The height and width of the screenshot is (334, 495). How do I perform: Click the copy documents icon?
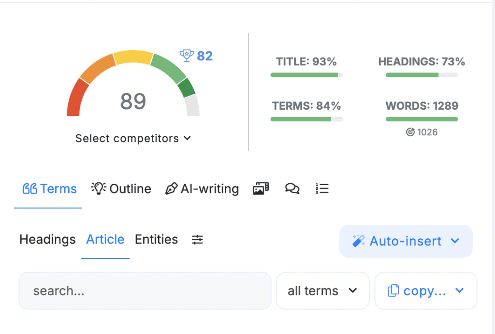click(393, 290)
